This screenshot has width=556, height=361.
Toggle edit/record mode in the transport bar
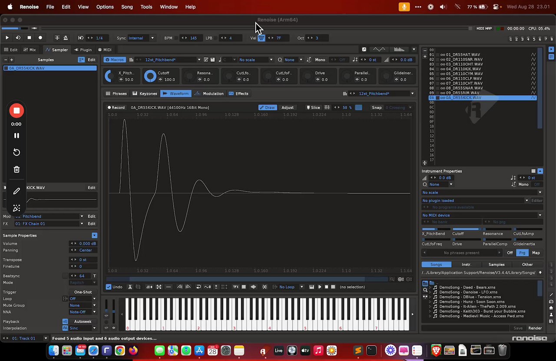pyautogui.click(x=40, y=38)
